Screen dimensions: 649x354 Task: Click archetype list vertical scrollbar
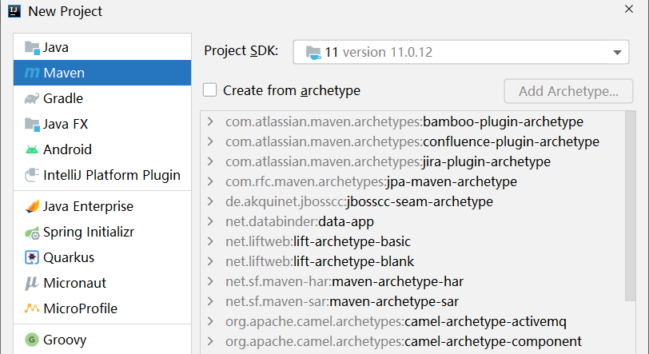click(631, 206)
